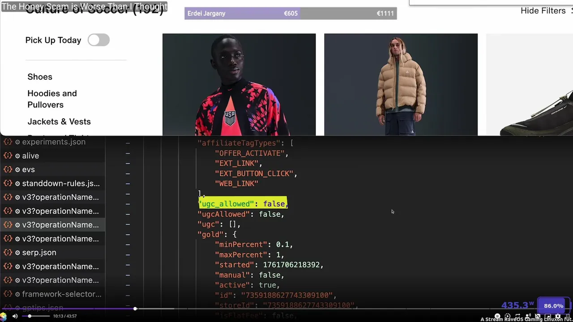Open the USA soccer jersey product image
Image resolution: width=573 pixels, height=322 pixels.
click(x=239, y=85)
